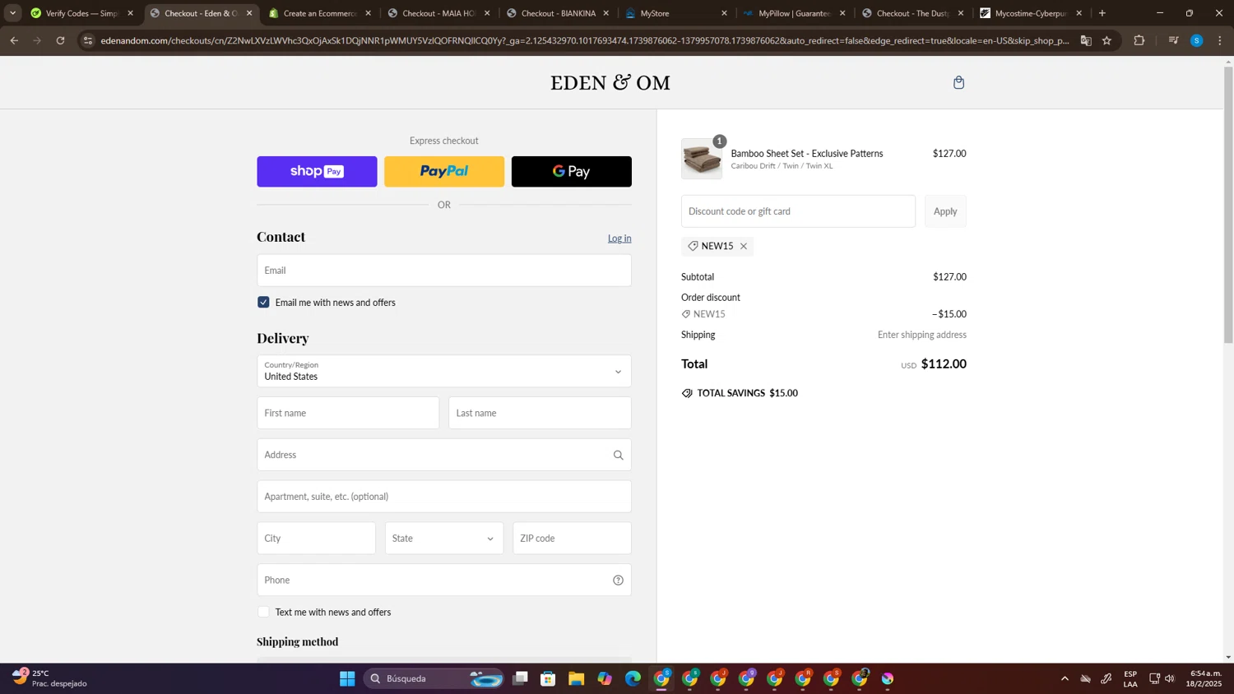The height and width of the screenshot is (694, 1234).
Task: Focus the First name field
Action: click(x=348, y=413)
